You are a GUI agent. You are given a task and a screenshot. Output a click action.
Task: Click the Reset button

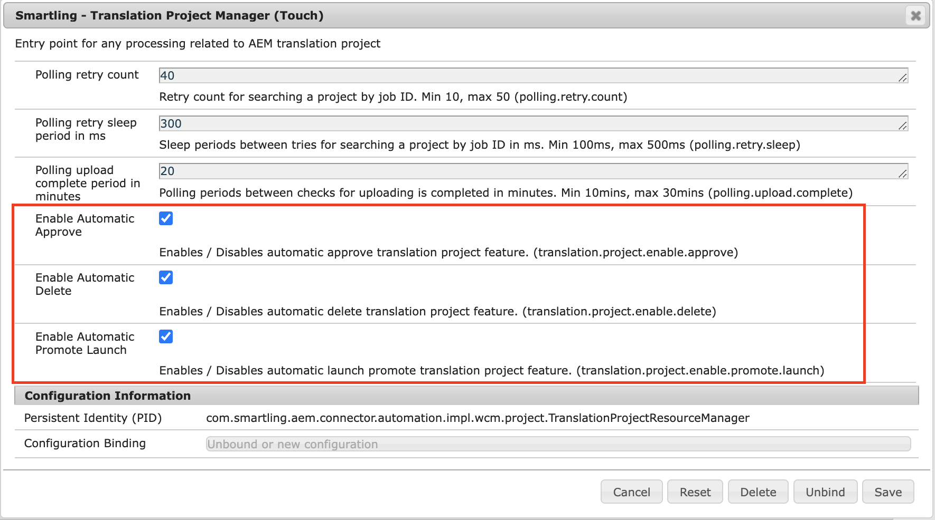695,492
